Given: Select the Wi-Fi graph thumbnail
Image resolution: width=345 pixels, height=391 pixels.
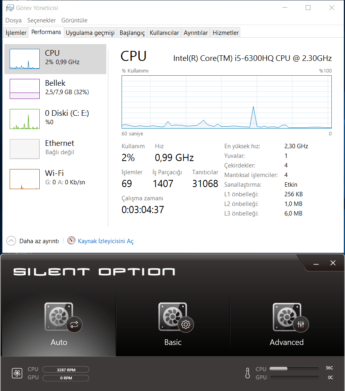Looking at the screenshot, I should coord(24,179).
